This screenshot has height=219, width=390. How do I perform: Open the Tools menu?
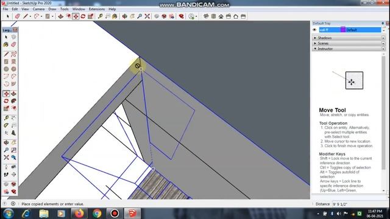pos(64,9)
